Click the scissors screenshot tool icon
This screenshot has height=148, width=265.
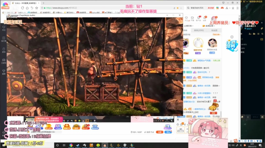pyautogui.click(x=227, y=8)
